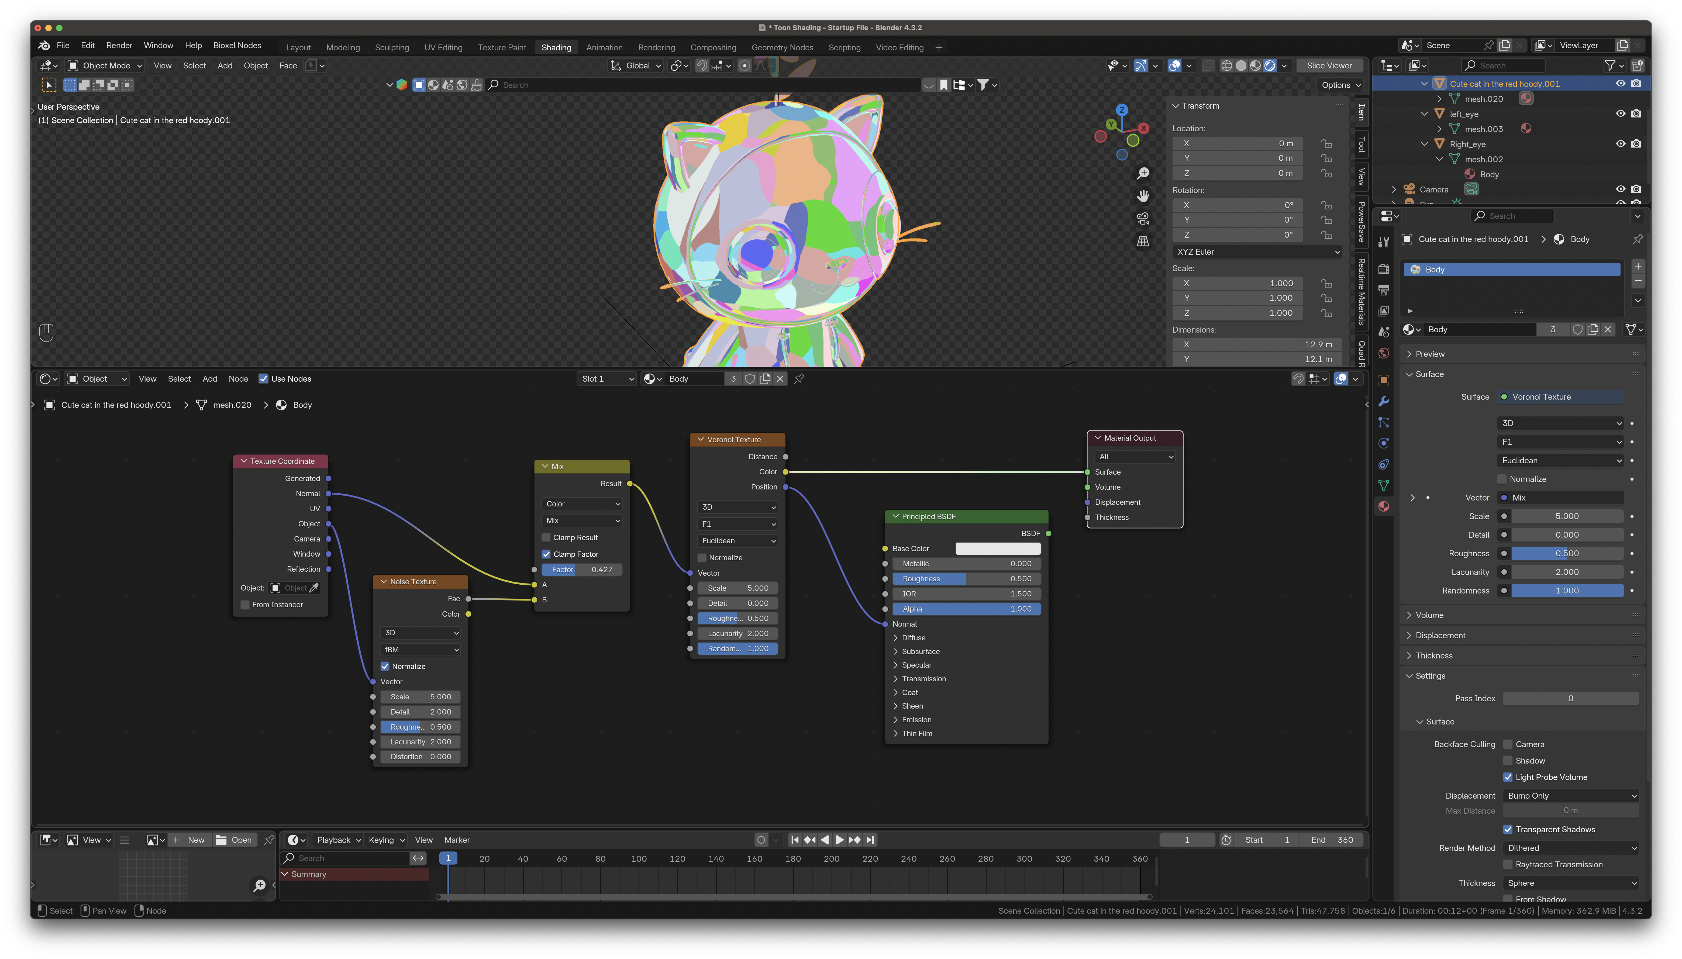Open the Object Data properties tab
Screen dimensions: 1682x959
point(1384,485)
